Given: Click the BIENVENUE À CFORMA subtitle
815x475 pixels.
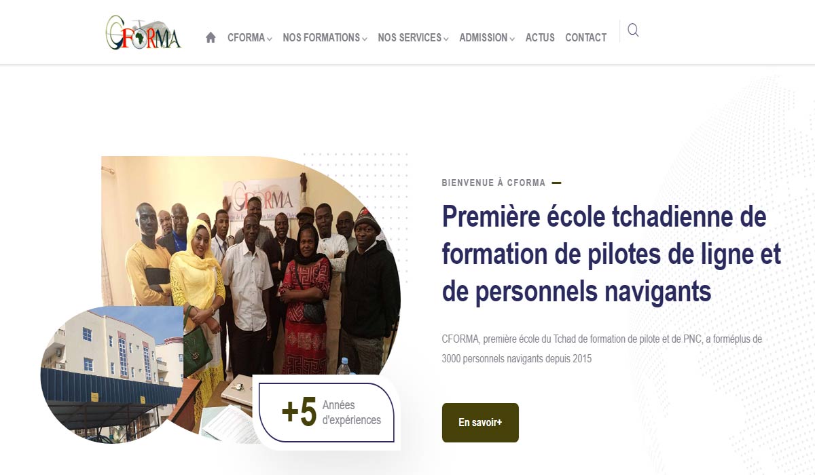Looking at the screenshot, I should 493,183.
